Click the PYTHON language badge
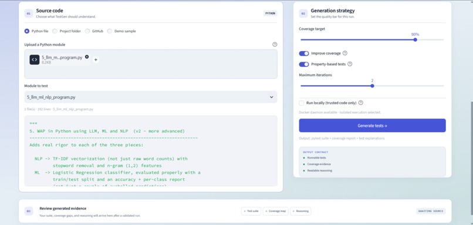 coord(271,14)
